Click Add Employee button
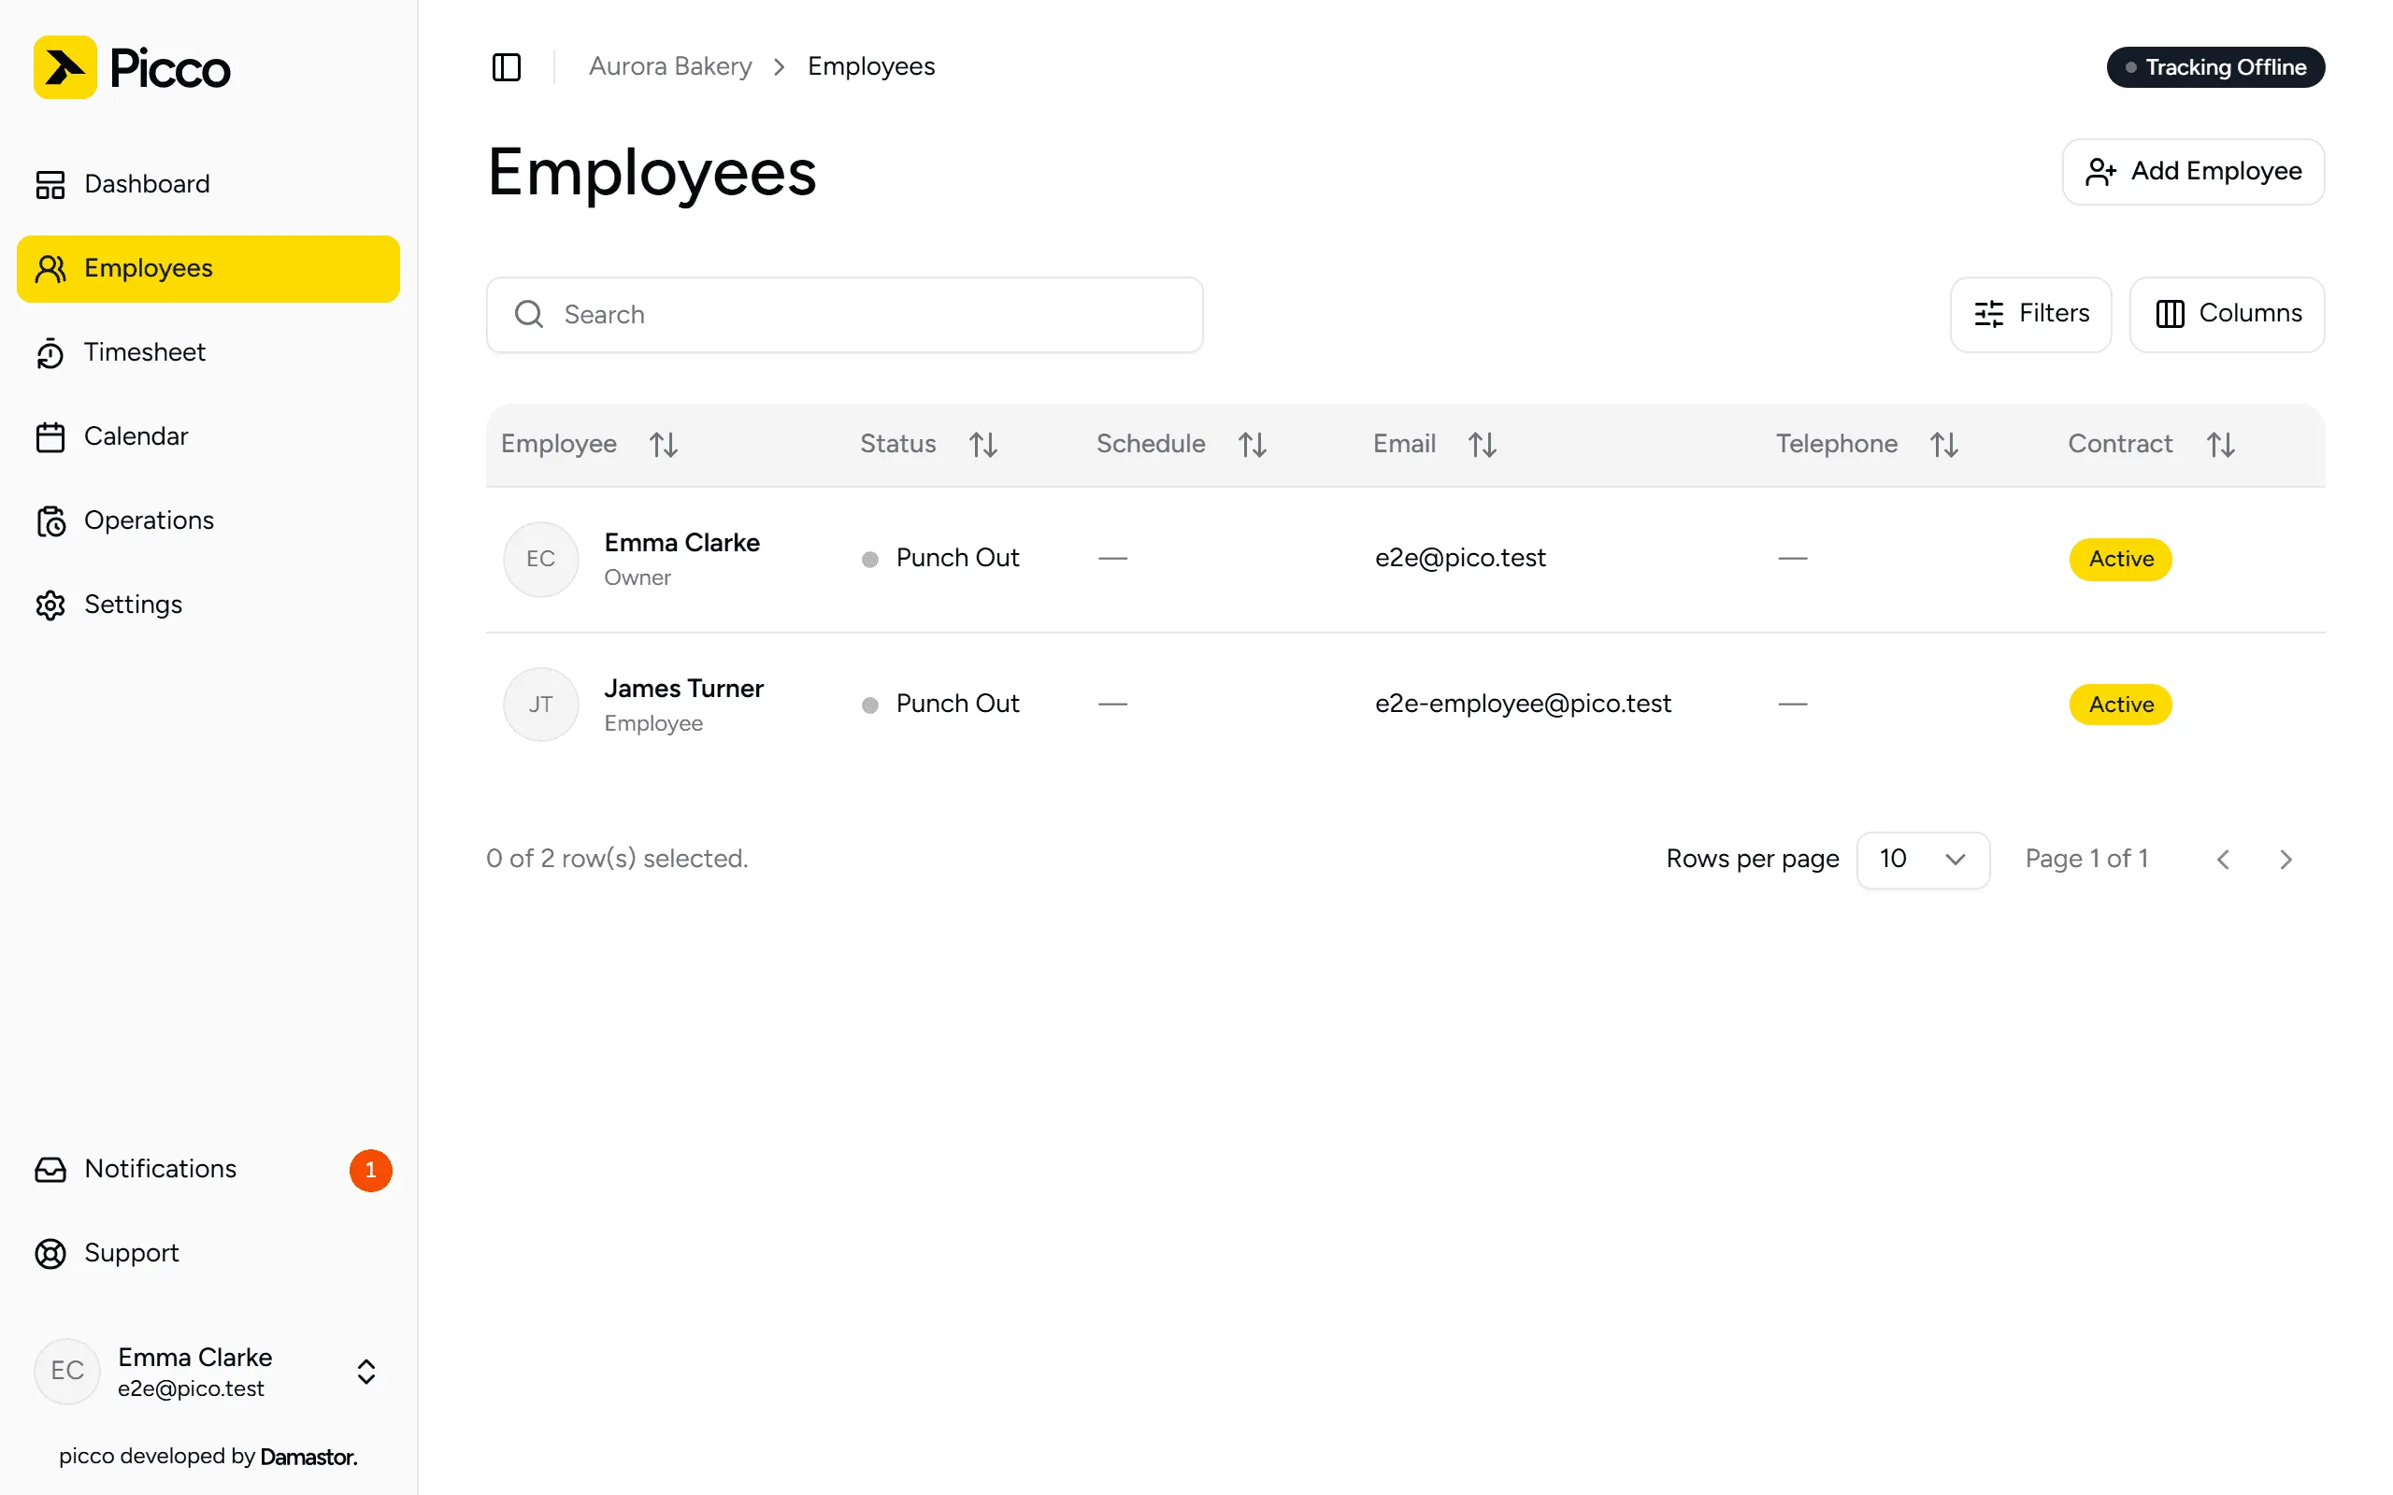This screenshot has height=1495, width=2393. click(2192, 171)
